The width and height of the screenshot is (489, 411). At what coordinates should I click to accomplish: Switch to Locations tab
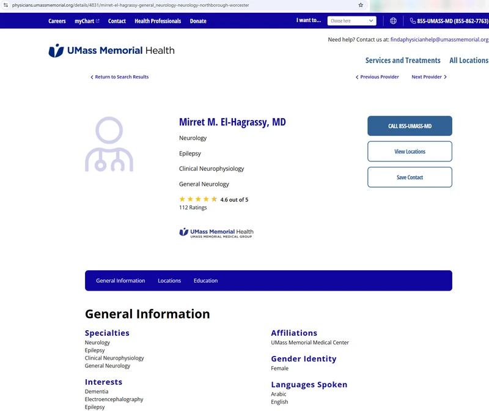(169, 281)
